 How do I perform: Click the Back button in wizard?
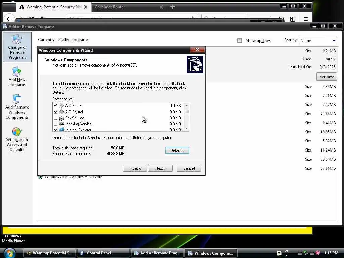[135, 168]
